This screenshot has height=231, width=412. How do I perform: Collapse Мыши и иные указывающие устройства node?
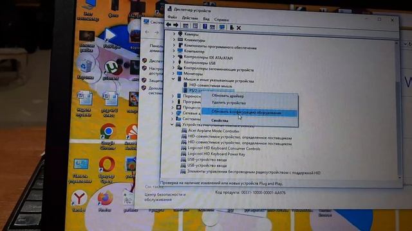[173, 78]
